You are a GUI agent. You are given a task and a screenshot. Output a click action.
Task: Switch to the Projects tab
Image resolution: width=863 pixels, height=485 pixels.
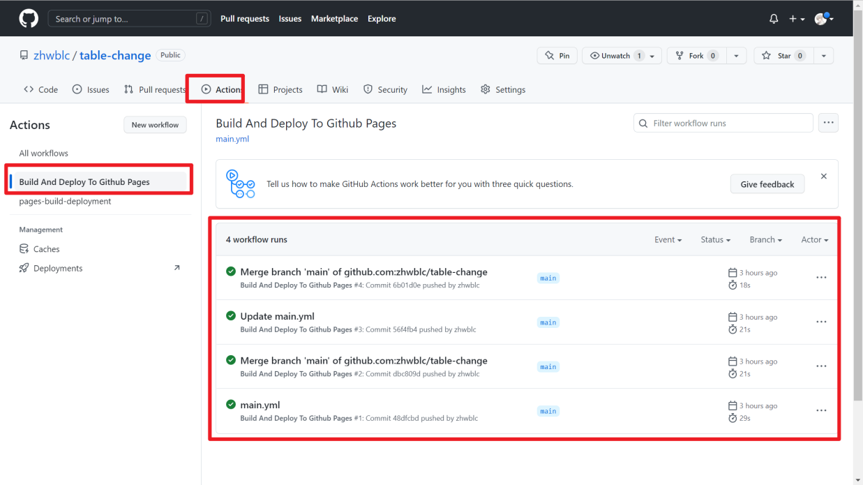pyautogui.click(x=280, y=89)
